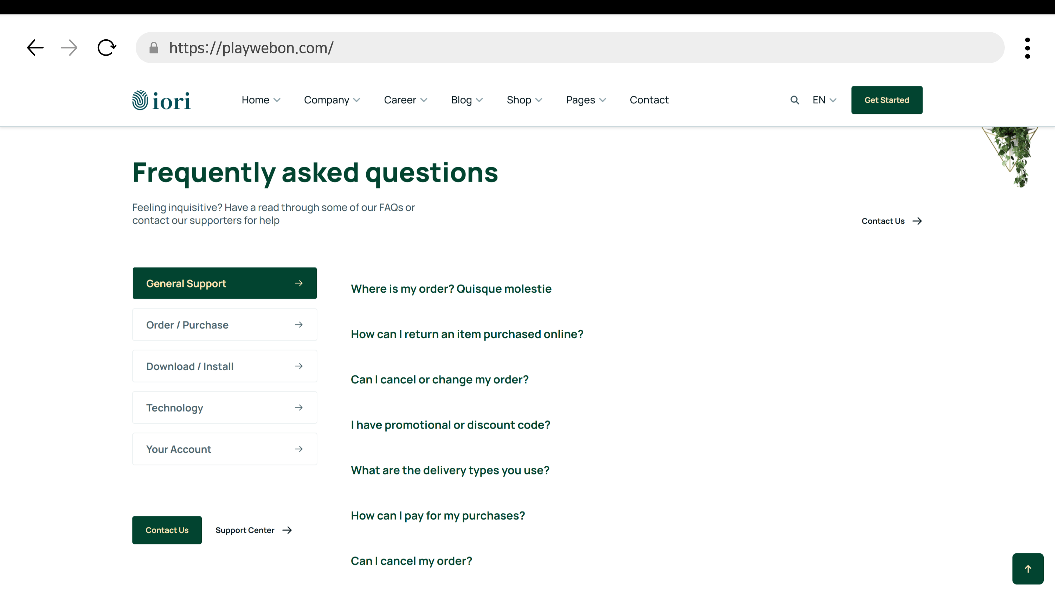Click the padlock icon in address bar
The height and width of the screenshot is (593, 1055).
pyautogui.click(x=154, y=48)
